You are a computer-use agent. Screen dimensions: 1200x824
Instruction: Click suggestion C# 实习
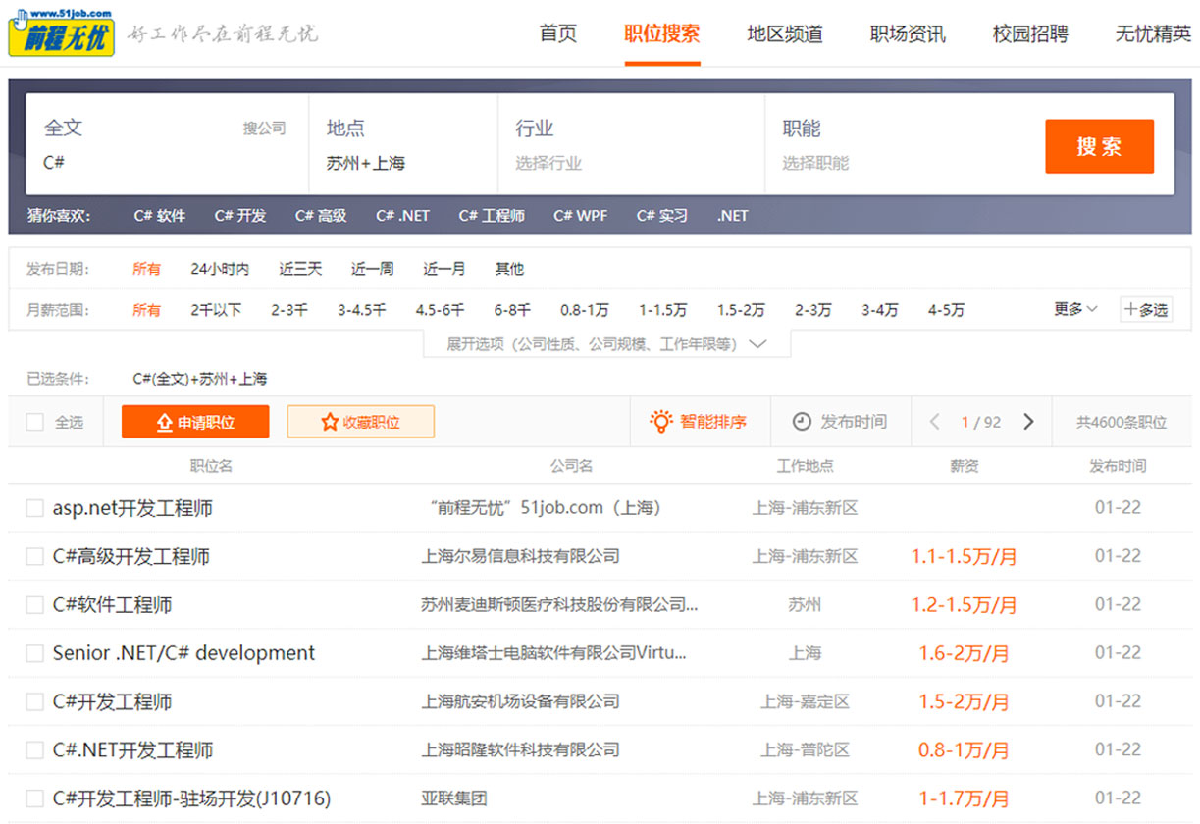pyautogui.click(x=662, y=216)
